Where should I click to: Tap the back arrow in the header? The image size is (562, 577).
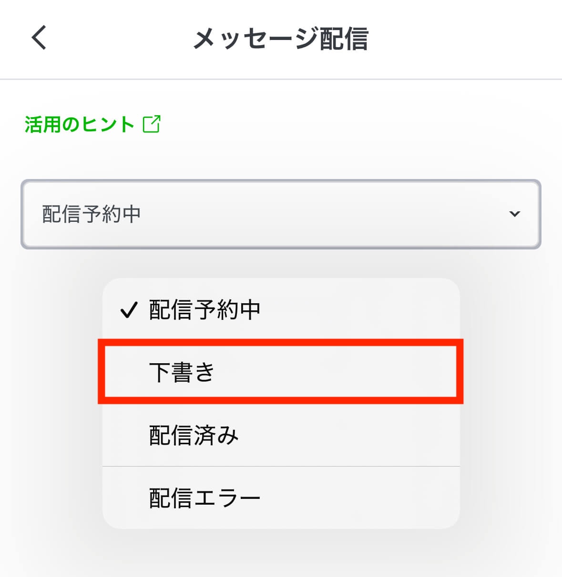[39, 38]
